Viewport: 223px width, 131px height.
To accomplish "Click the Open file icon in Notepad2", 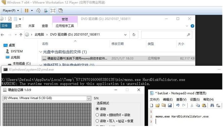I will [157, 105].
